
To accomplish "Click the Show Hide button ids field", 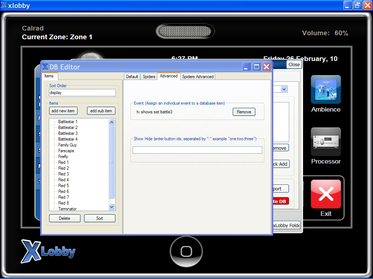I will (x=197, y=150).
